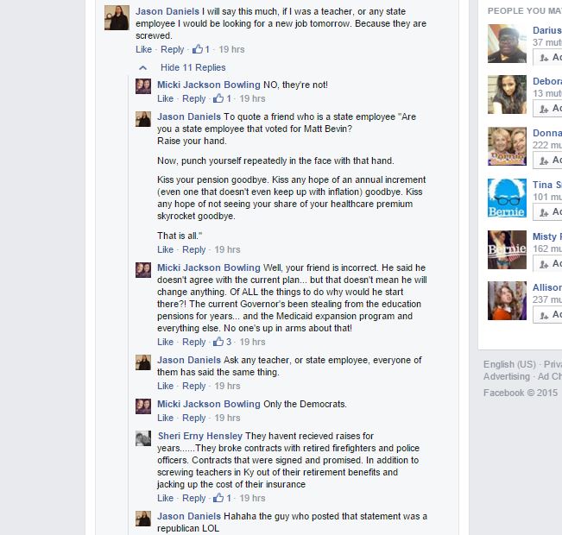Click Jason Daniels' avatar on the top comment

(x=117, y=17)
